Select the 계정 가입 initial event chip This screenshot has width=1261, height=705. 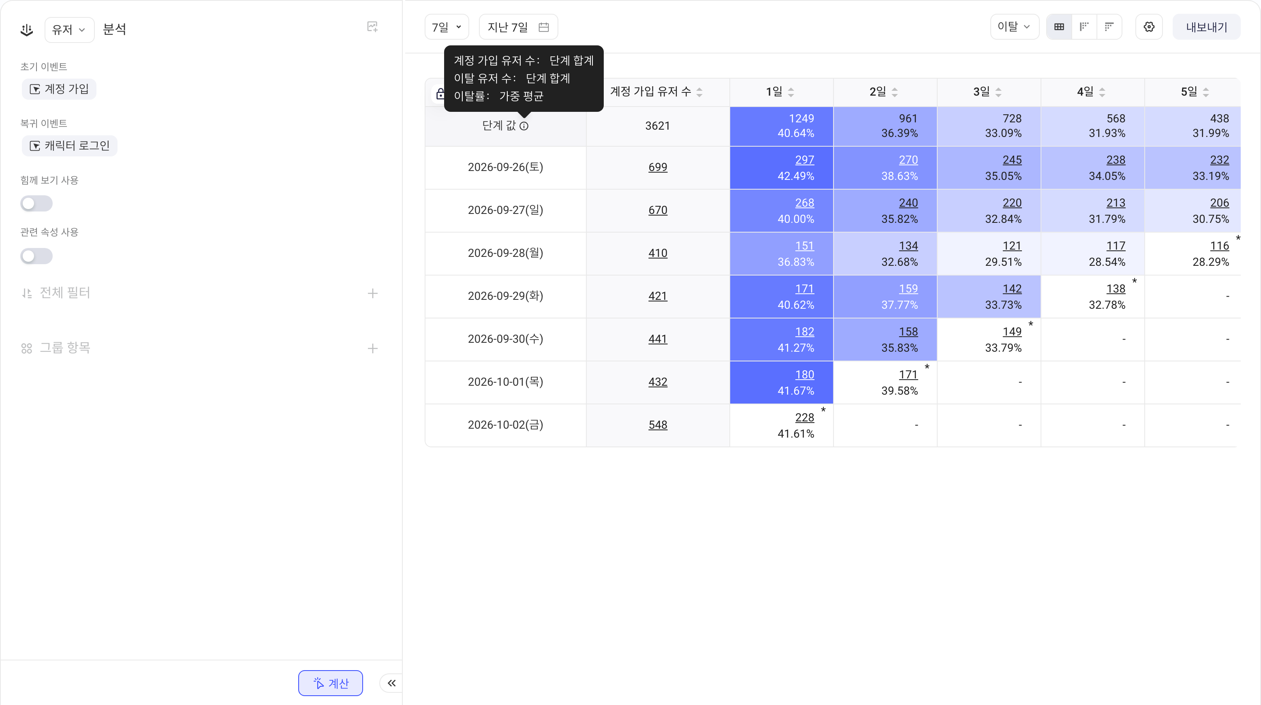point(59,89)
